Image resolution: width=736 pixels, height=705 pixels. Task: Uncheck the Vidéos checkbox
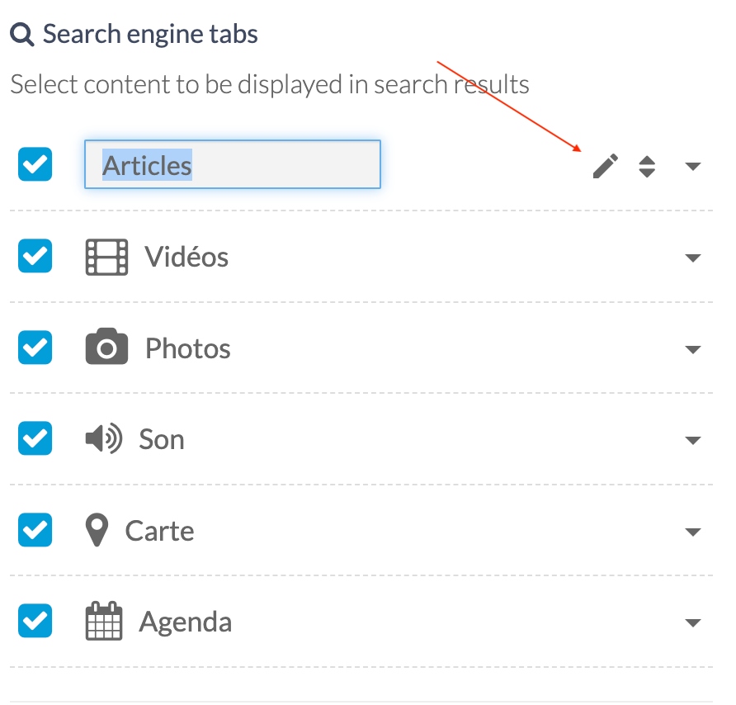point(35,256)
